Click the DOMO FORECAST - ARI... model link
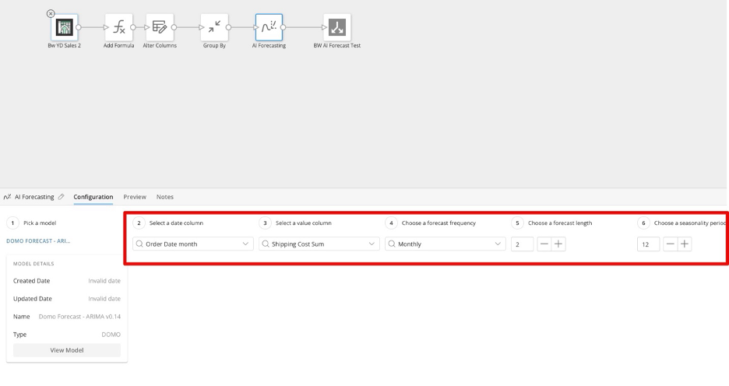Viewport: 729px width, 386px height. click(38, 241)
